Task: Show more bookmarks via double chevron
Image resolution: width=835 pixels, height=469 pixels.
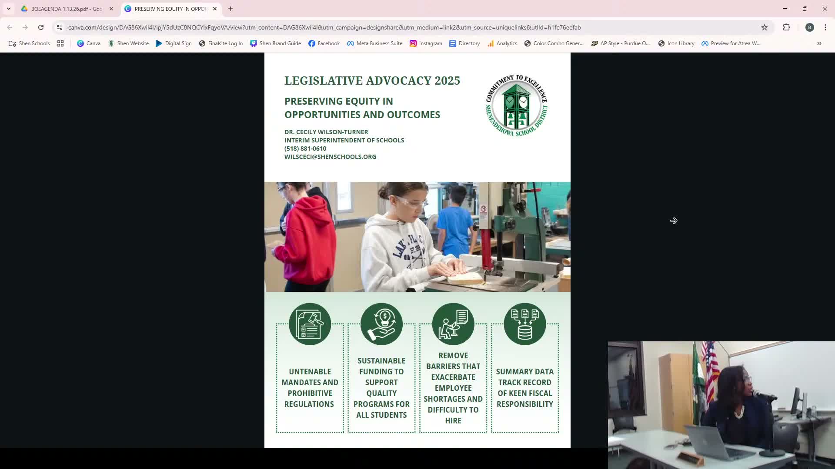Action: point(819,43)
